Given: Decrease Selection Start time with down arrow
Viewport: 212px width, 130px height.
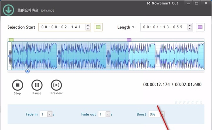Looking at the screenshot, I should tap(88, 28).
